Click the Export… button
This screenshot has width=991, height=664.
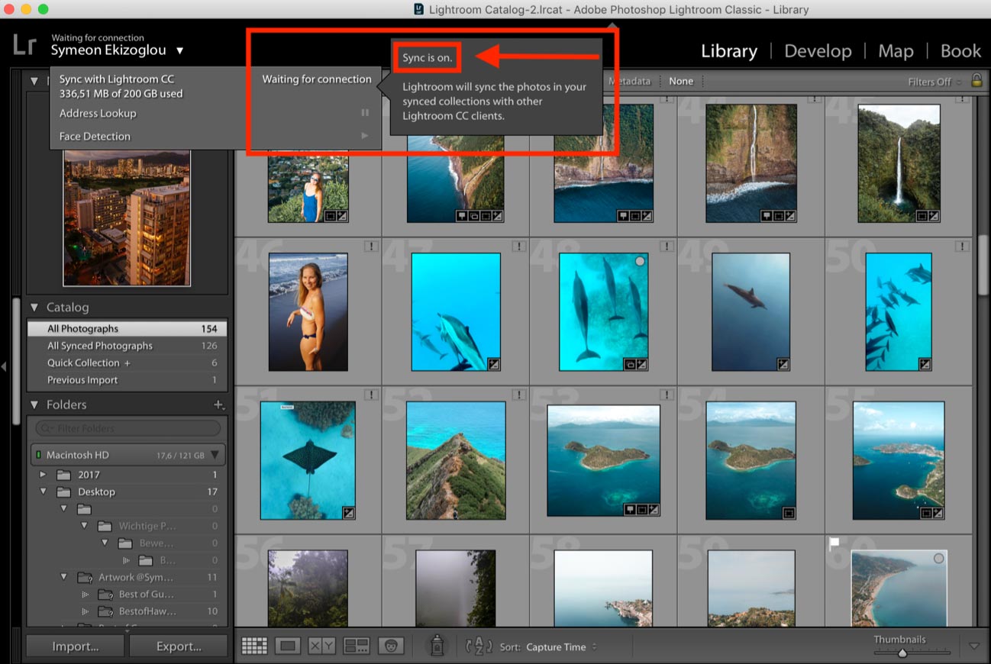[179, 646]
